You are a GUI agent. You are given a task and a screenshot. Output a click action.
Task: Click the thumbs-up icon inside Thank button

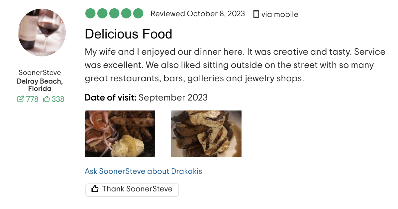95,189
